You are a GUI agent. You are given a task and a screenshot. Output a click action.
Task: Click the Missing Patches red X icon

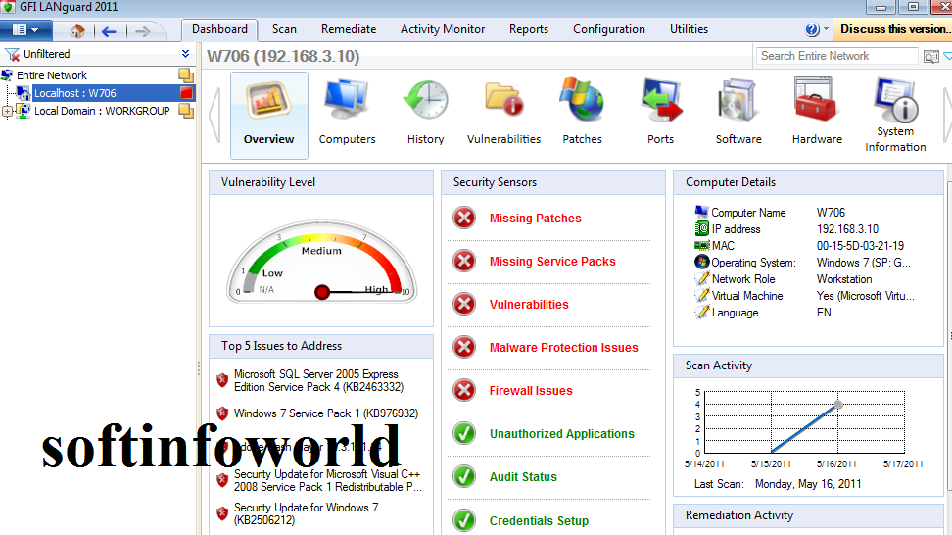(464, 218)
